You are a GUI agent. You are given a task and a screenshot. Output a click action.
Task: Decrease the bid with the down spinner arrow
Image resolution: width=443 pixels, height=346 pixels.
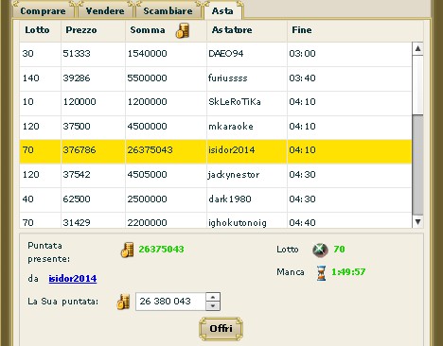point(213,306)
